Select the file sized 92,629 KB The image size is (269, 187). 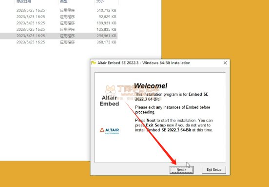pyautogui.click(x=58, y=17)
